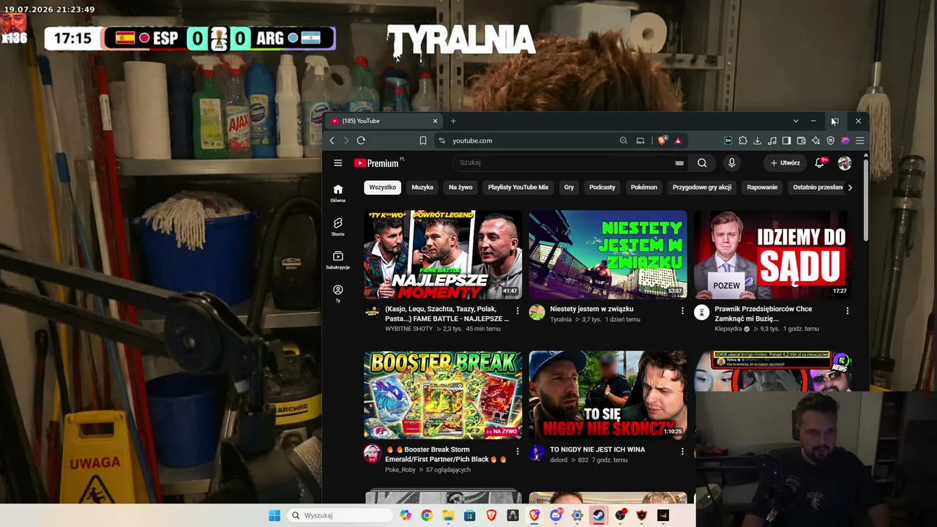Open the Ty section in the sidebar
This screenshot has height=527, width=937.
point(337,294)
